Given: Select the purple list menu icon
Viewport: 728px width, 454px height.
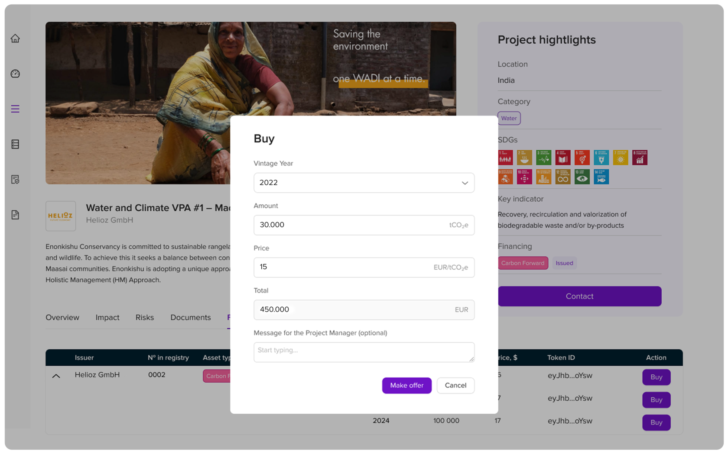Looking at the screenshot, I should [15, 109].
